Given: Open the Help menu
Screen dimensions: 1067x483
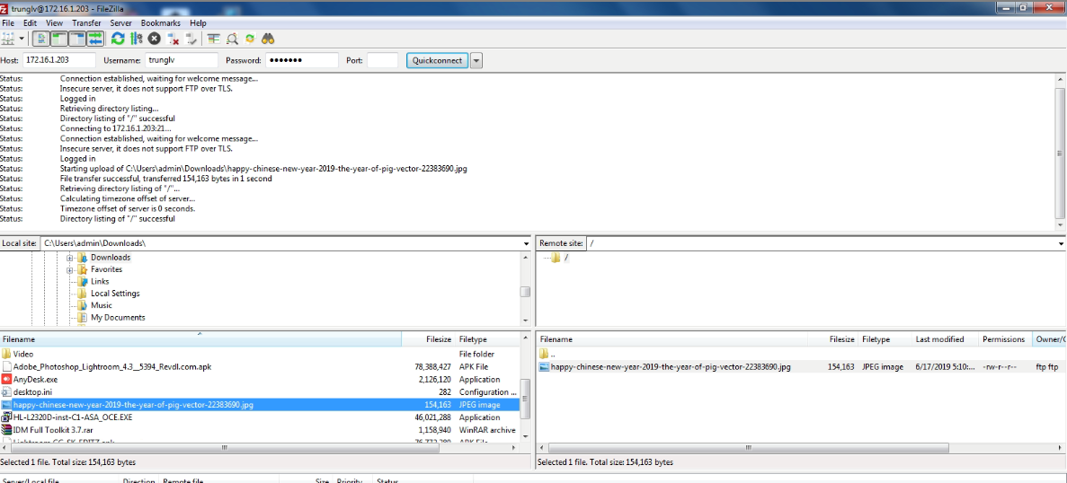Looking at the screenshot, I should [198, 23].
